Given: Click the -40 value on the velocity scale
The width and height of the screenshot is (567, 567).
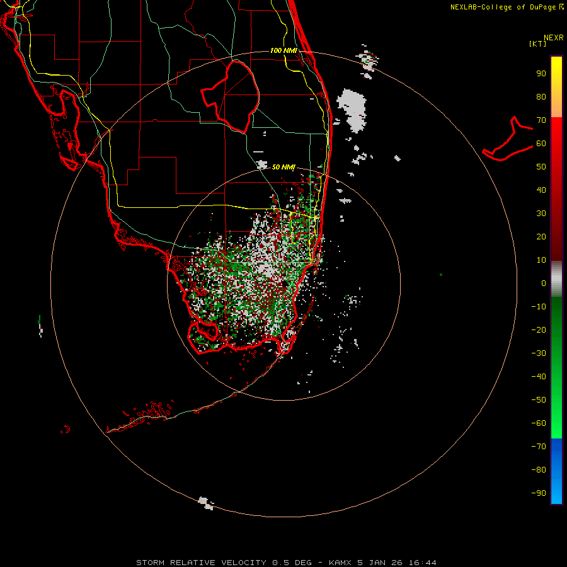Looking at the screenshot, I should tap(539, 377).
